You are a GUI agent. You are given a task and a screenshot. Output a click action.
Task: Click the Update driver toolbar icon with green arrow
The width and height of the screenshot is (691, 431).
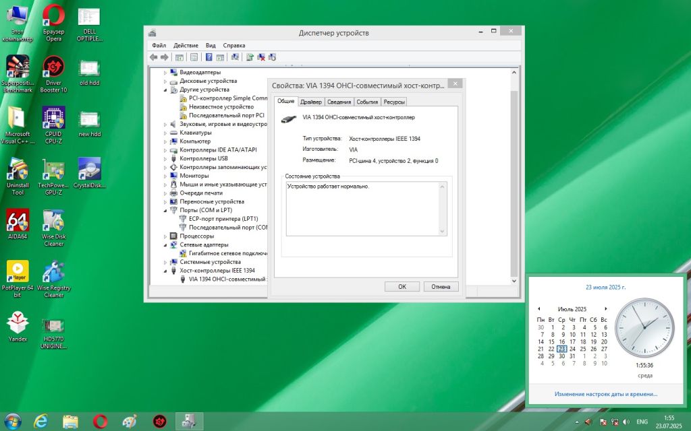(x=250, y=57)
